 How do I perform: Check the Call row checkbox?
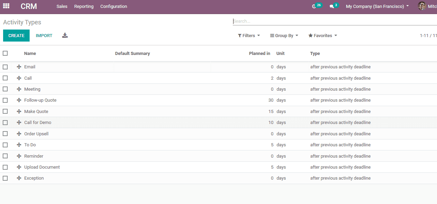click(5, 78)
